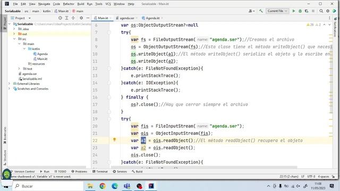Expand the out folder

coord(14,34)
